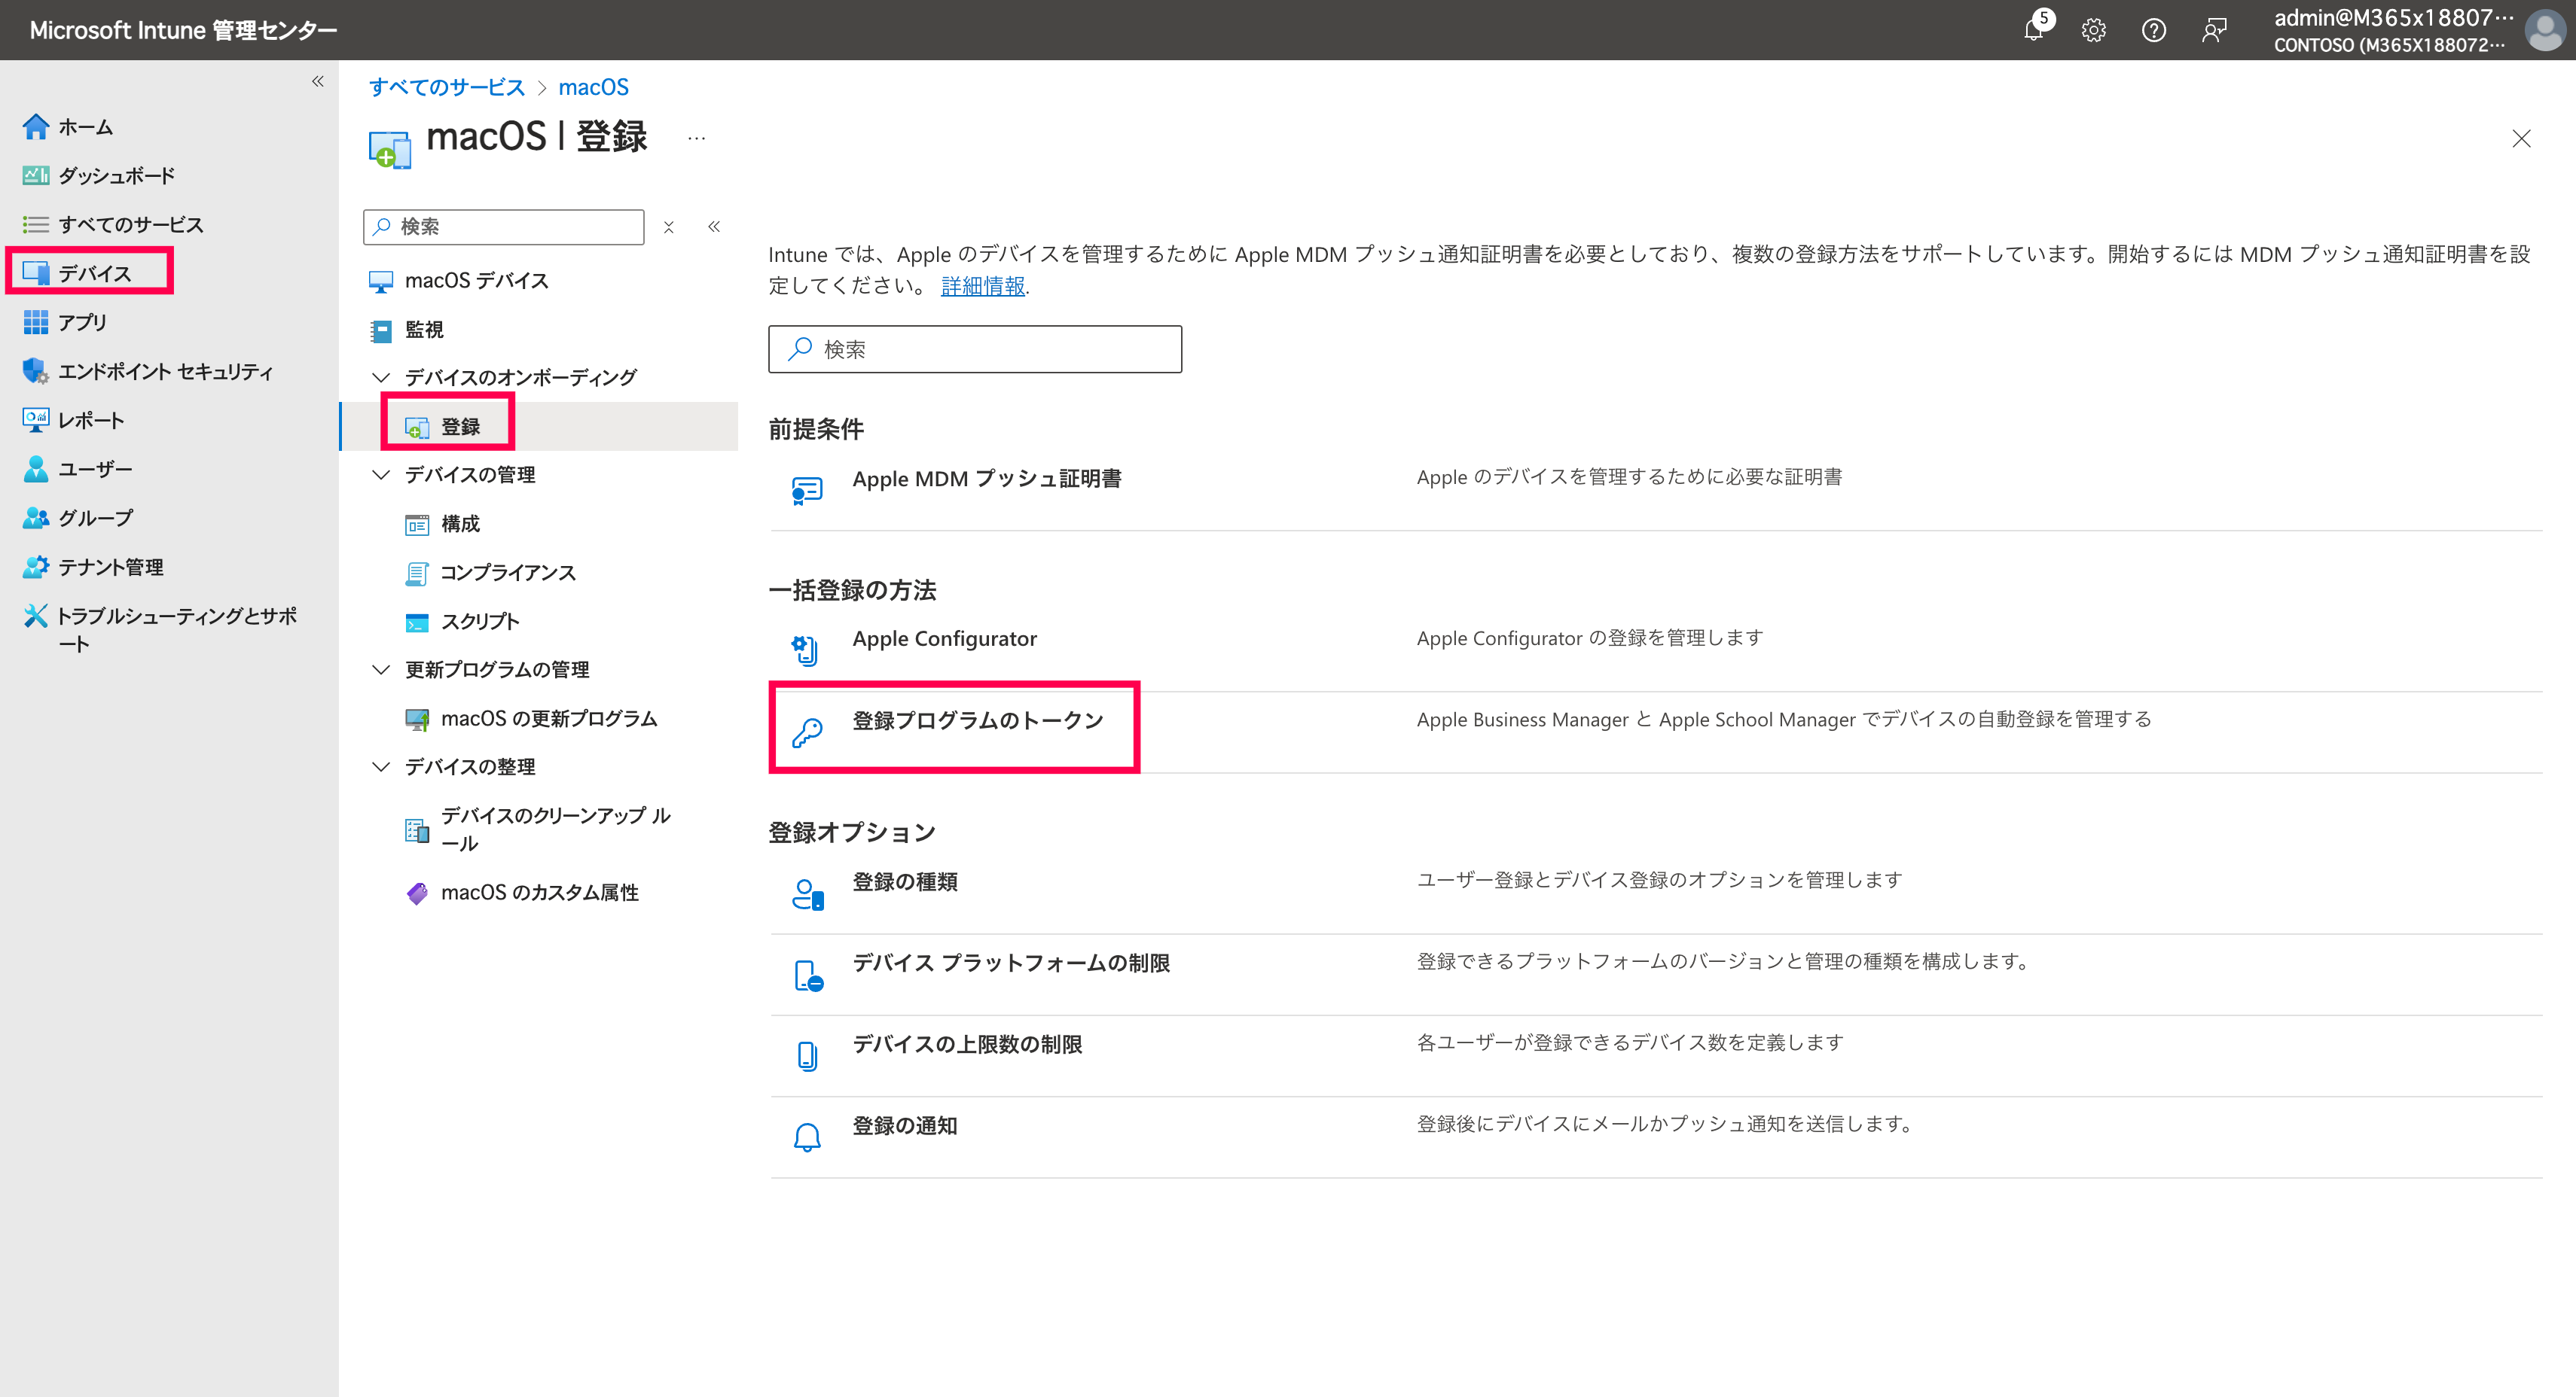Focus the macOS menu 検索 field
This screenshot has width=2576, height=1397.
(504, 227)
